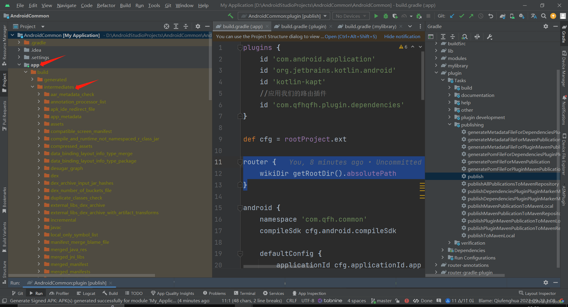The image size is (568, 307).
Task: Run with coverage icon
Action: pos(395,16)
